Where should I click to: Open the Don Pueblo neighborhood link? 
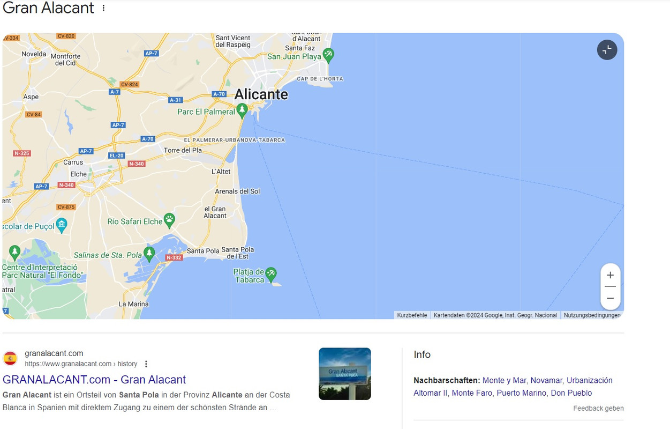click(x=571, y=393)
